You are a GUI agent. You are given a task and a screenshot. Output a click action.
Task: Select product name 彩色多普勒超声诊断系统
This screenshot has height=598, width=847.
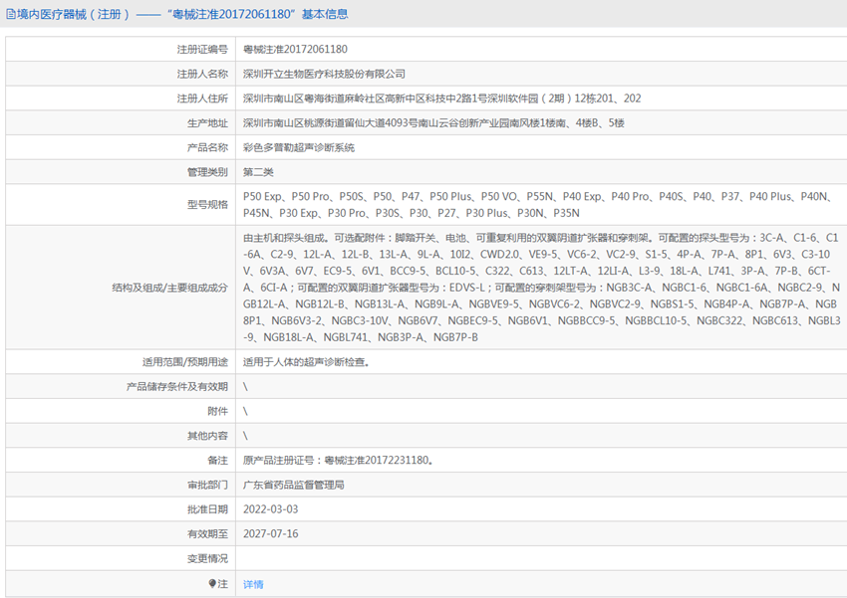point(298,147)
